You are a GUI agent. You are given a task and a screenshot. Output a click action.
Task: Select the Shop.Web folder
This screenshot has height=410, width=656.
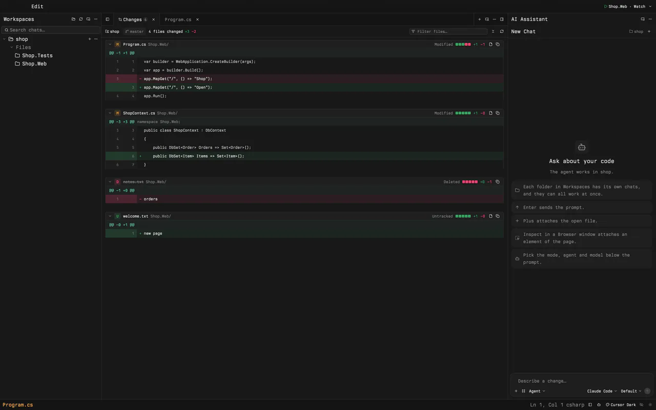coord(30,64)
